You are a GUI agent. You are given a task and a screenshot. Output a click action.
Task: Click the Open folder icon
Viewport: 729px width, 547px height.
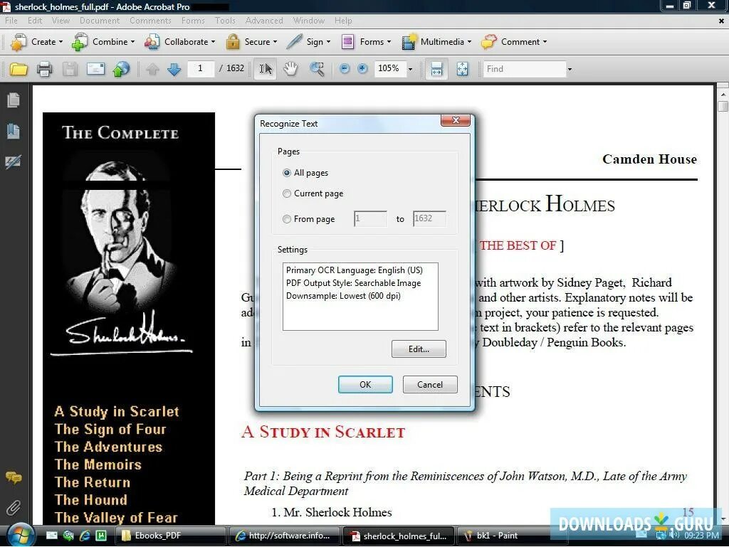pyautogui.click(x=19, y=69)
